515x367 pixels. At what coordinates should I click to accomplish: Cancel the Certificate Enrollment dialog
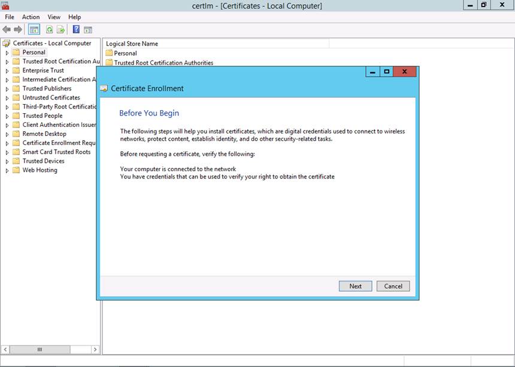click(x=393, y=286)
